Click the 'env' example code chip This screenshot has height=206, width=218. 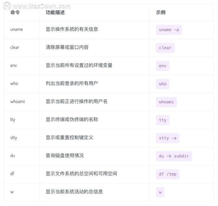point(163,66)
